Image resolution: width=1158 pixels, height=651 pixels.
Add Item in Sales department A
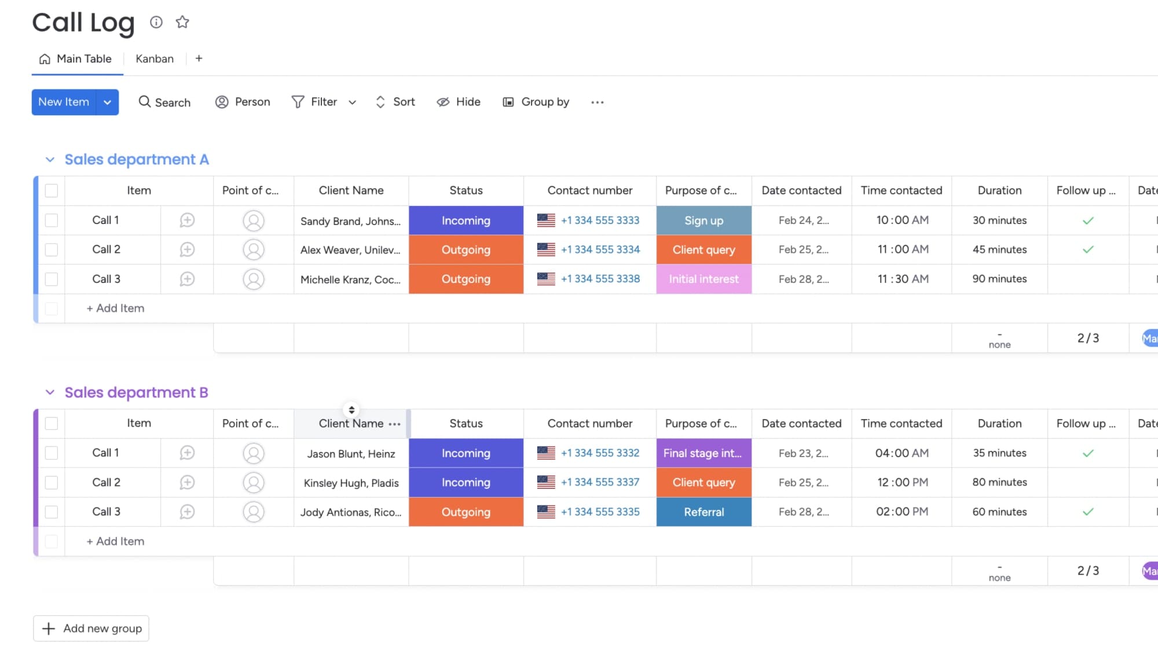click(x=115, y=308)
